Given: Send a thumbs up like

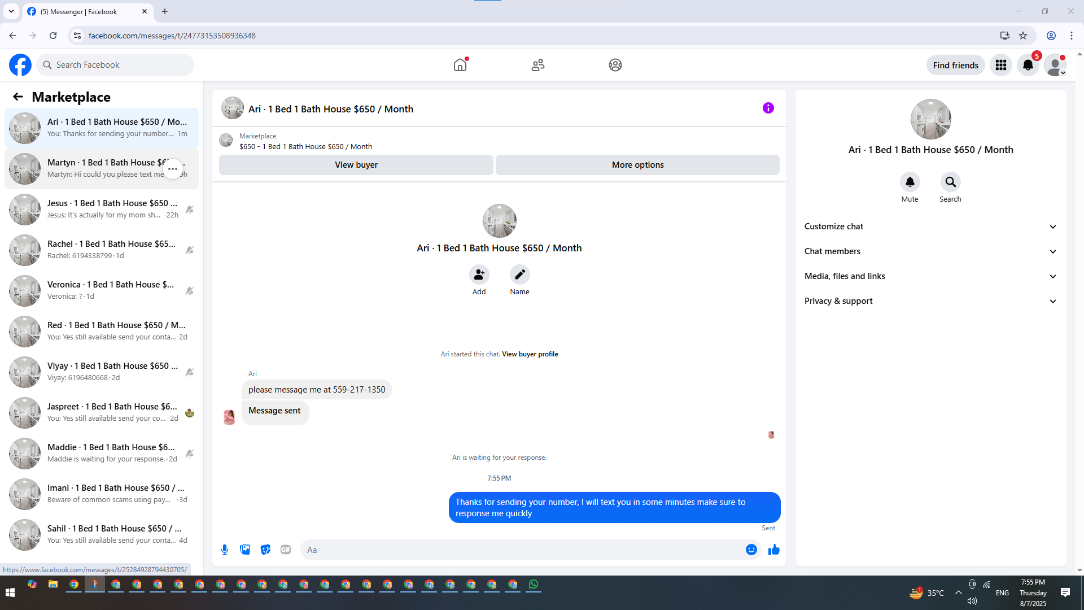Looking at the screenshot, I should (x=774, y=550).
